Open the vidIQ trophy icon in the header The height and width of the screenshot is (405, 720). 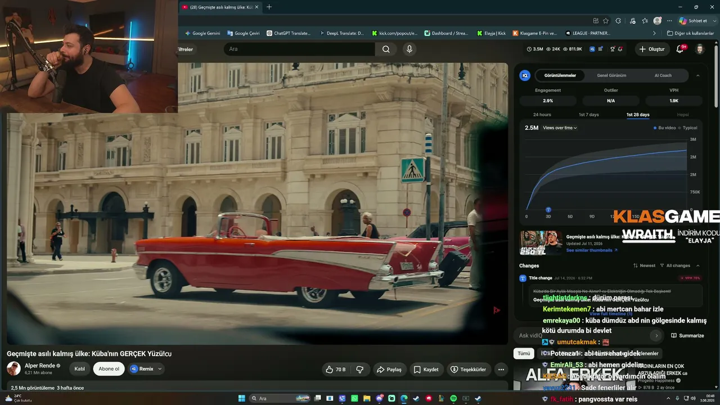(613, 49)
